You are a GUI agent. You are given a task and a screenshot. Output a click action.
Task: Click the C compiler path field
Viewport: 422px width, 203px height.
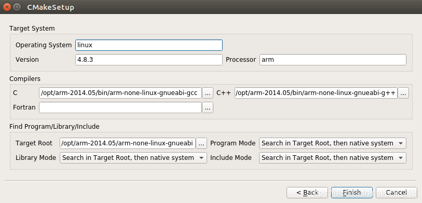click(x=120, y=93)
